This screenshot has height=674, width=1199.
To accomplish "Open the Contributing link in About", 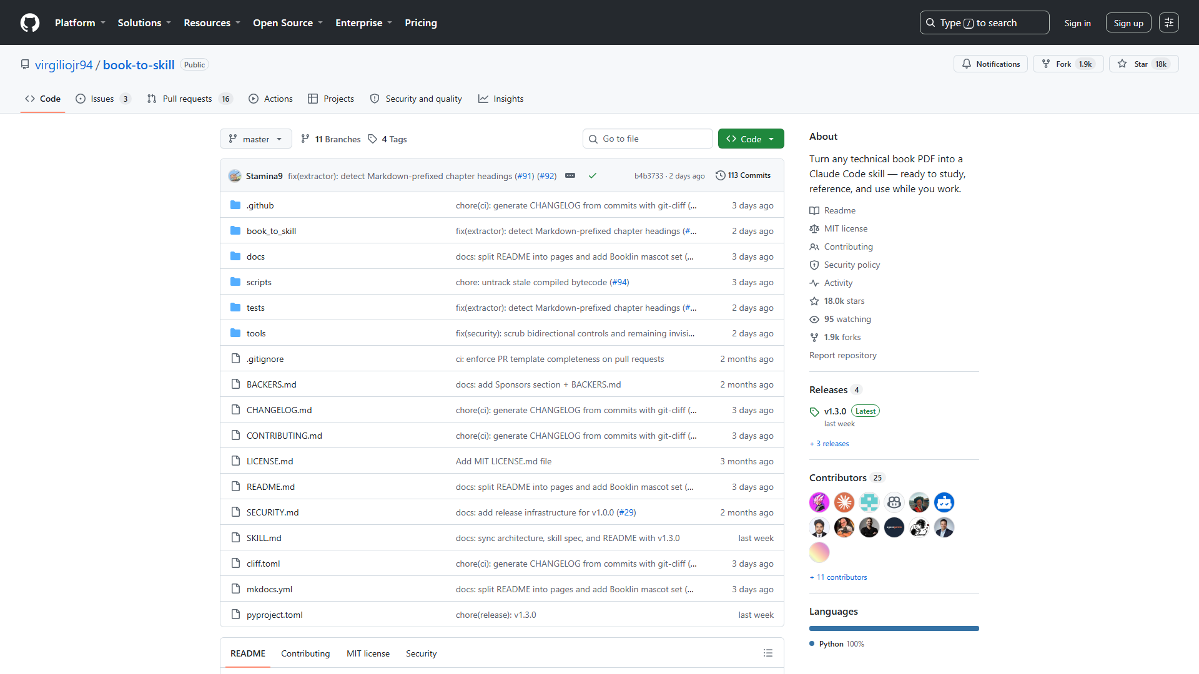I will click(849, 247).
